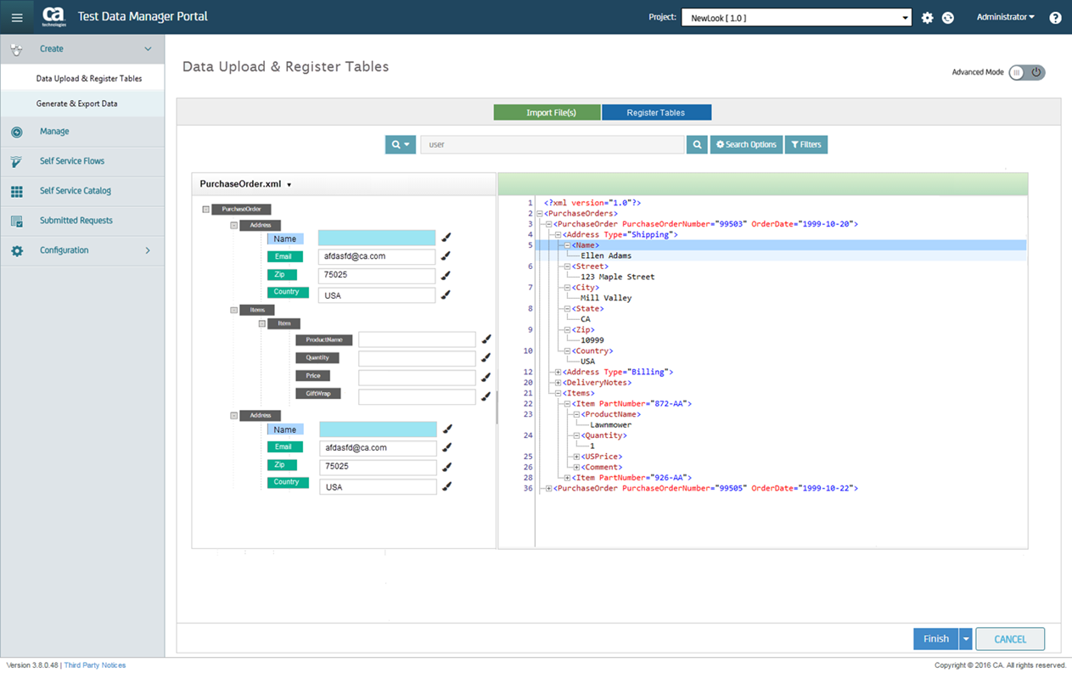Expand the DeliveryNotes XML node
The height and width of the screenshot is (673, 1072).
click(558, 383)
